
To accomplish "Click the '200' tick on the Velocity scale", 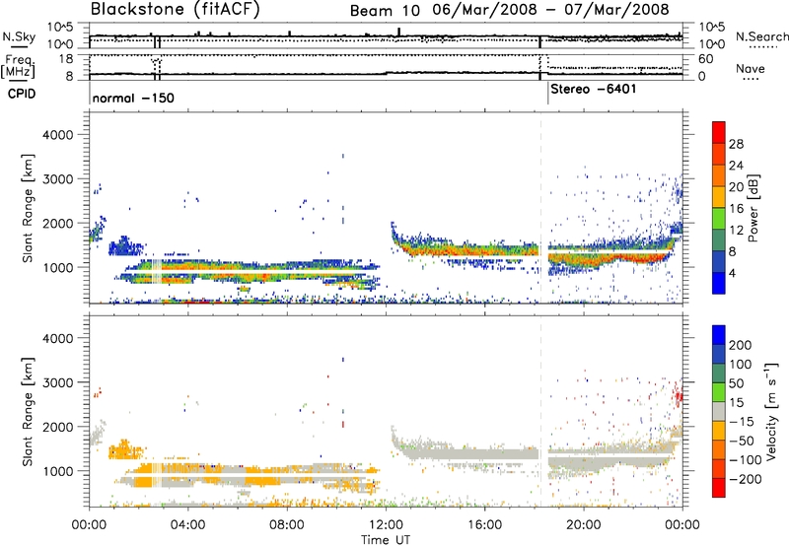I will tap(741, 345).
